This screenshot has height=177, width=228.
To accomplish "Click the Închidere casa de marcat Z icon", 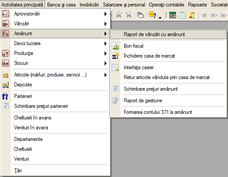I will [x=115, y=56].
